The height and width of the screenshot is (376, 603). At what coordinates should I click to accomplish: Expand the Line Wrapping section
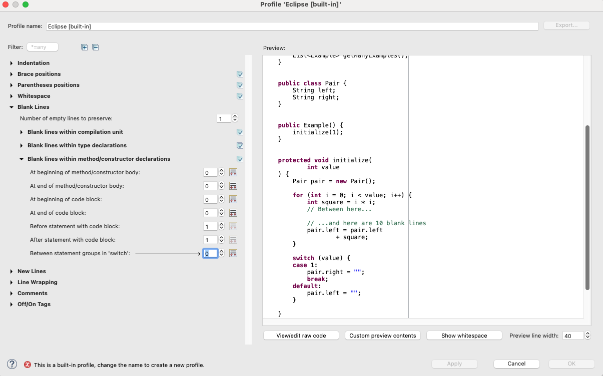point(12,282)
